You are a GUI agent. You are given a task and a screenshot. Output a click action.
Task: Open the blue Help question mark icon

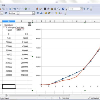click(x=63, y=9)
